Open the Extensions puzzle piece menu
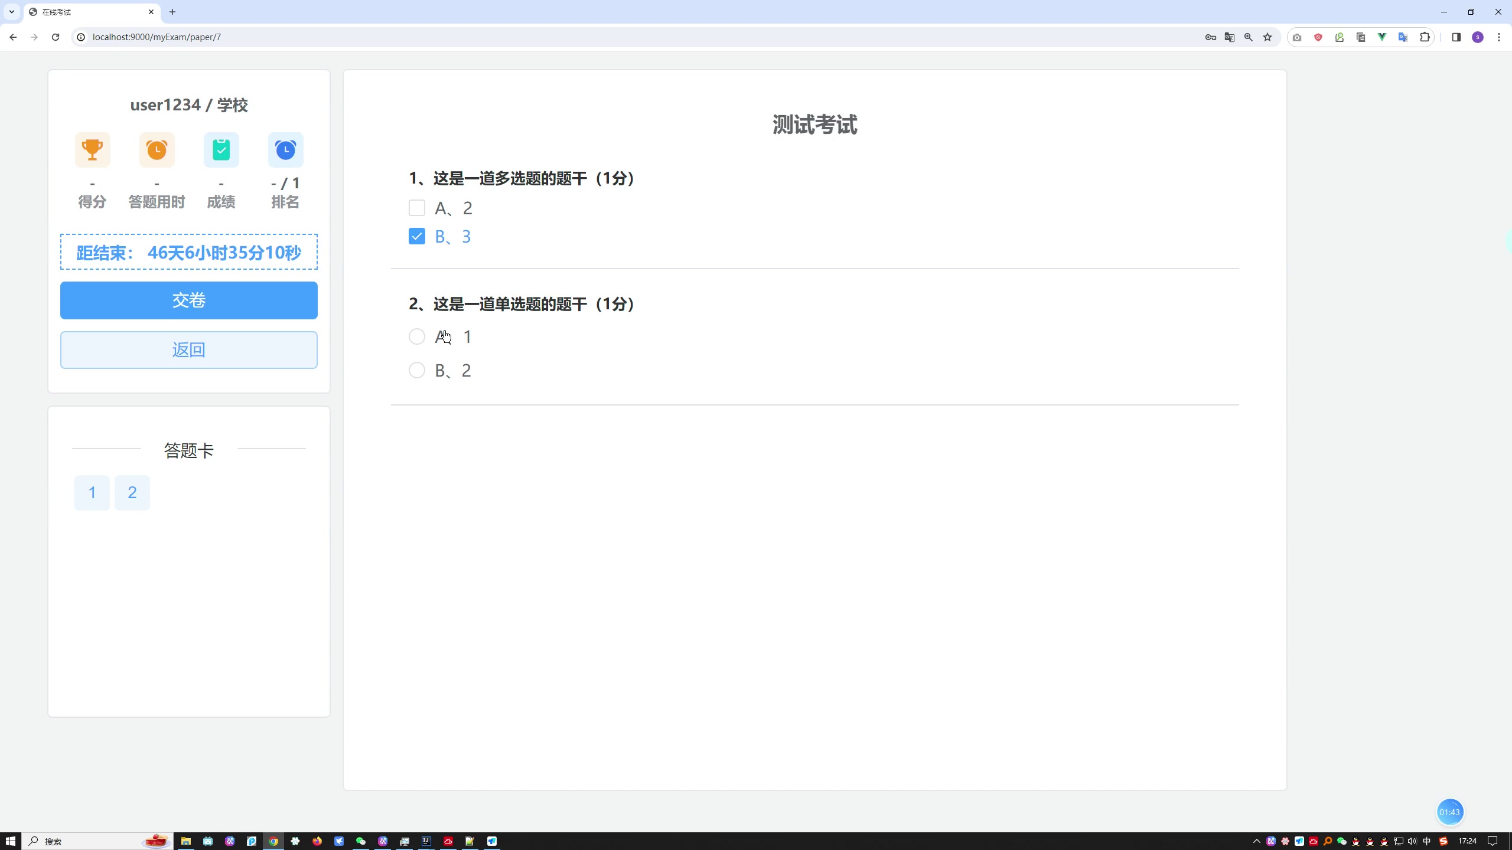Viewport: 1512px width, 850px height. tap(1424, 37)
